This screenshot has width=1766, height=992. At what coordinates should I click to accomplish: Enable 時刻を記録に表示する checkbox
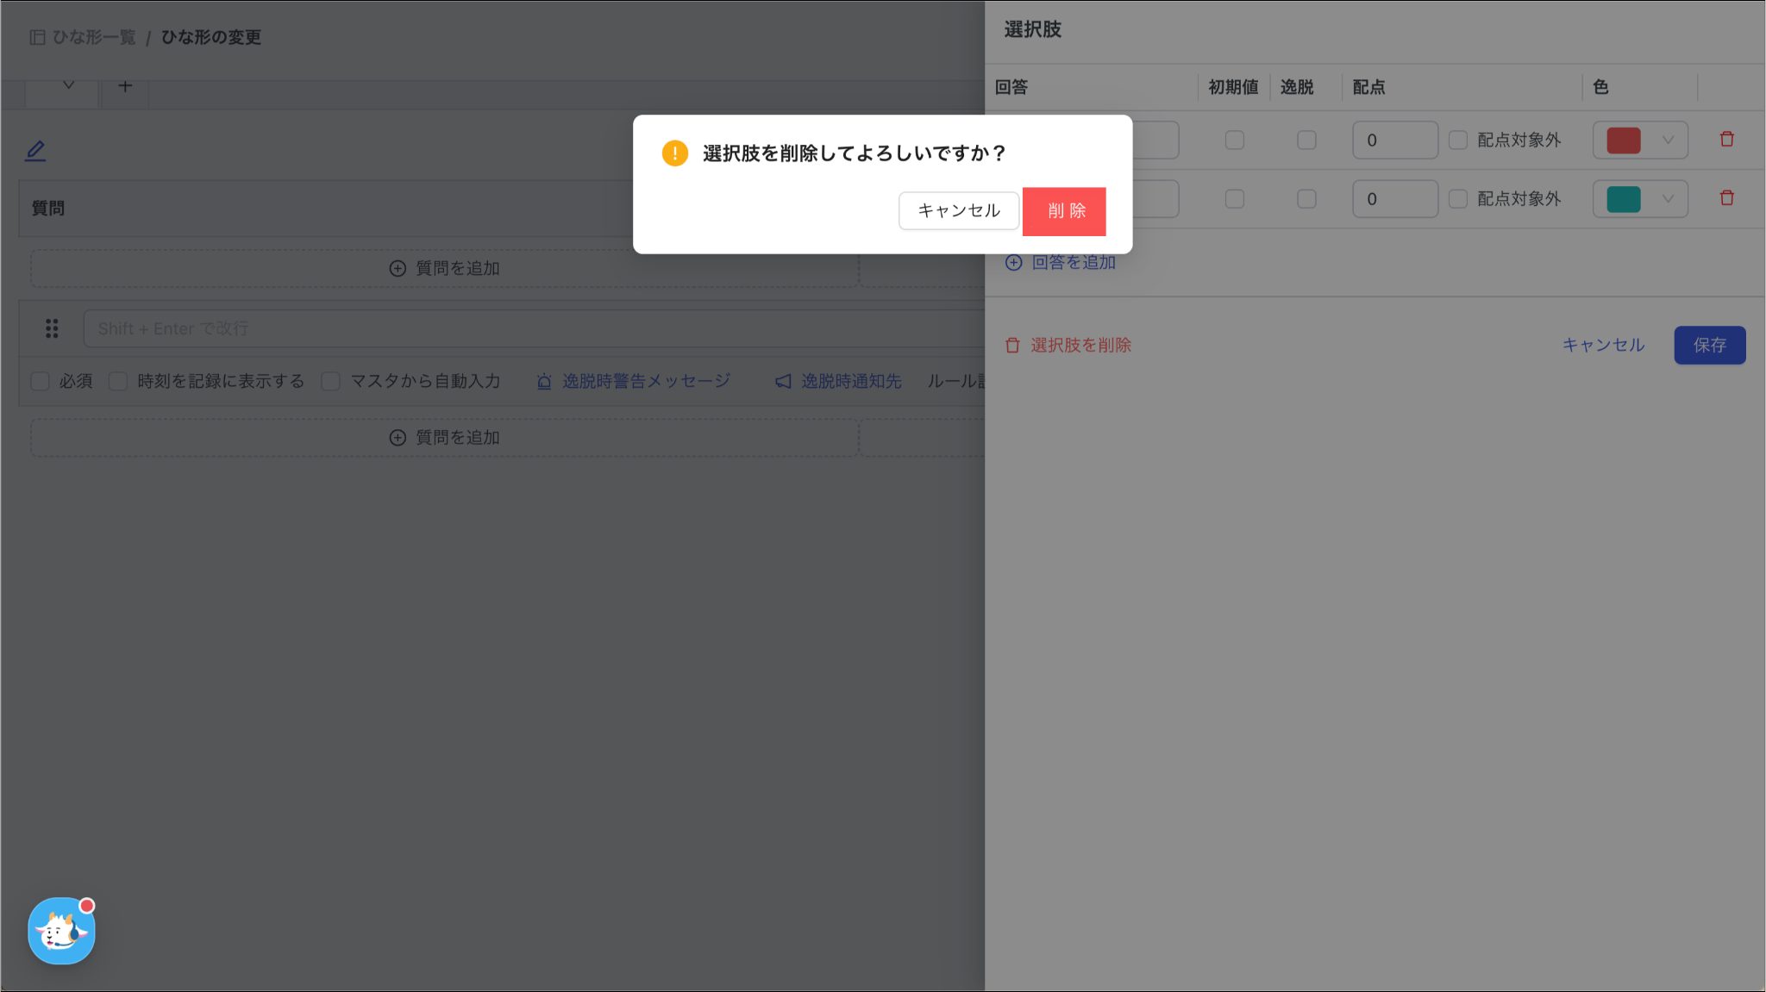click(x=118, y=381)
